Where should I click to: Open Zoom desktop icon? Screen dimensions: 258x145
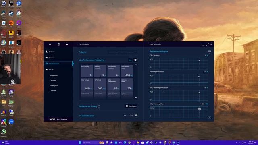pyautogui.click(x=11, y=122)
